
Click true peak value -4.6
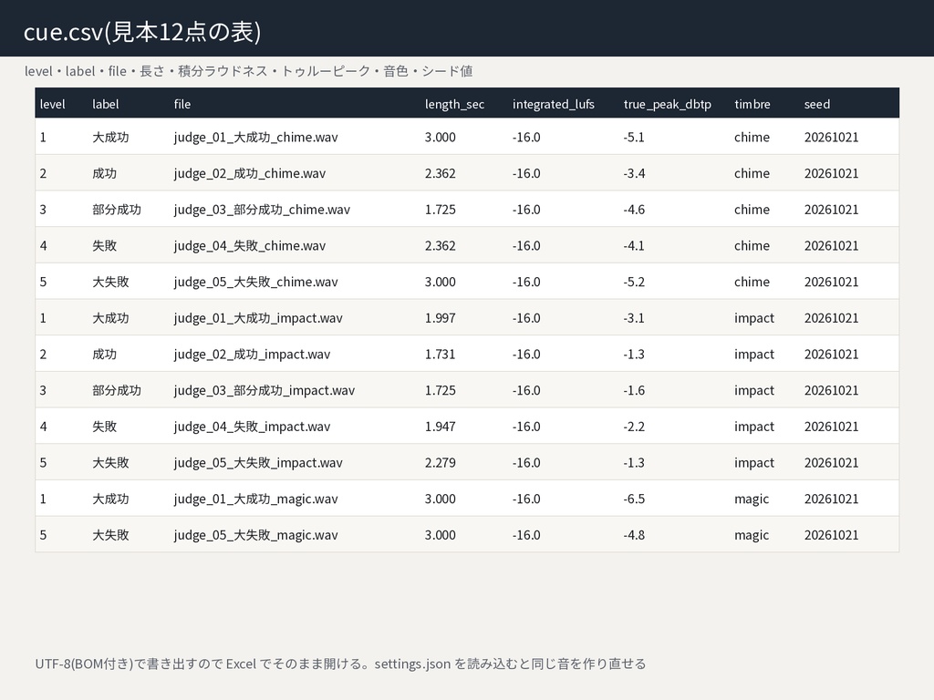[x=634, y=210]
